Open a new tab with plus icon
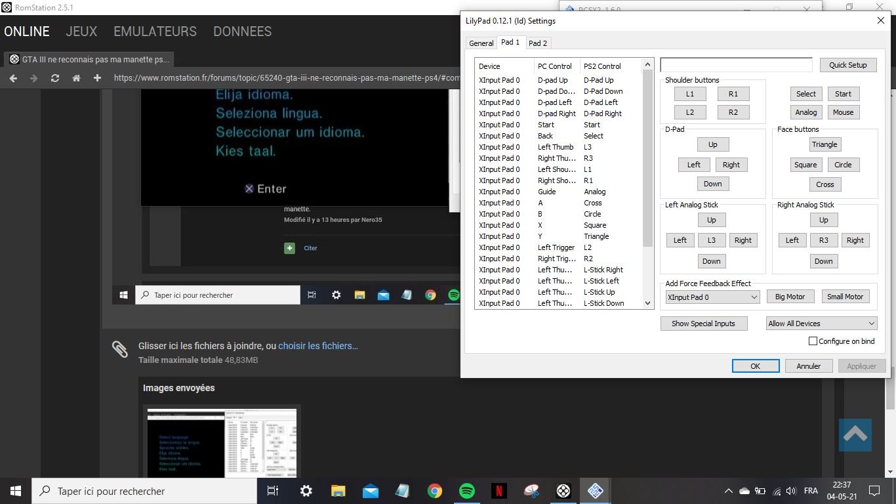This screenshot has height=504, width=896. coord(97,78)
